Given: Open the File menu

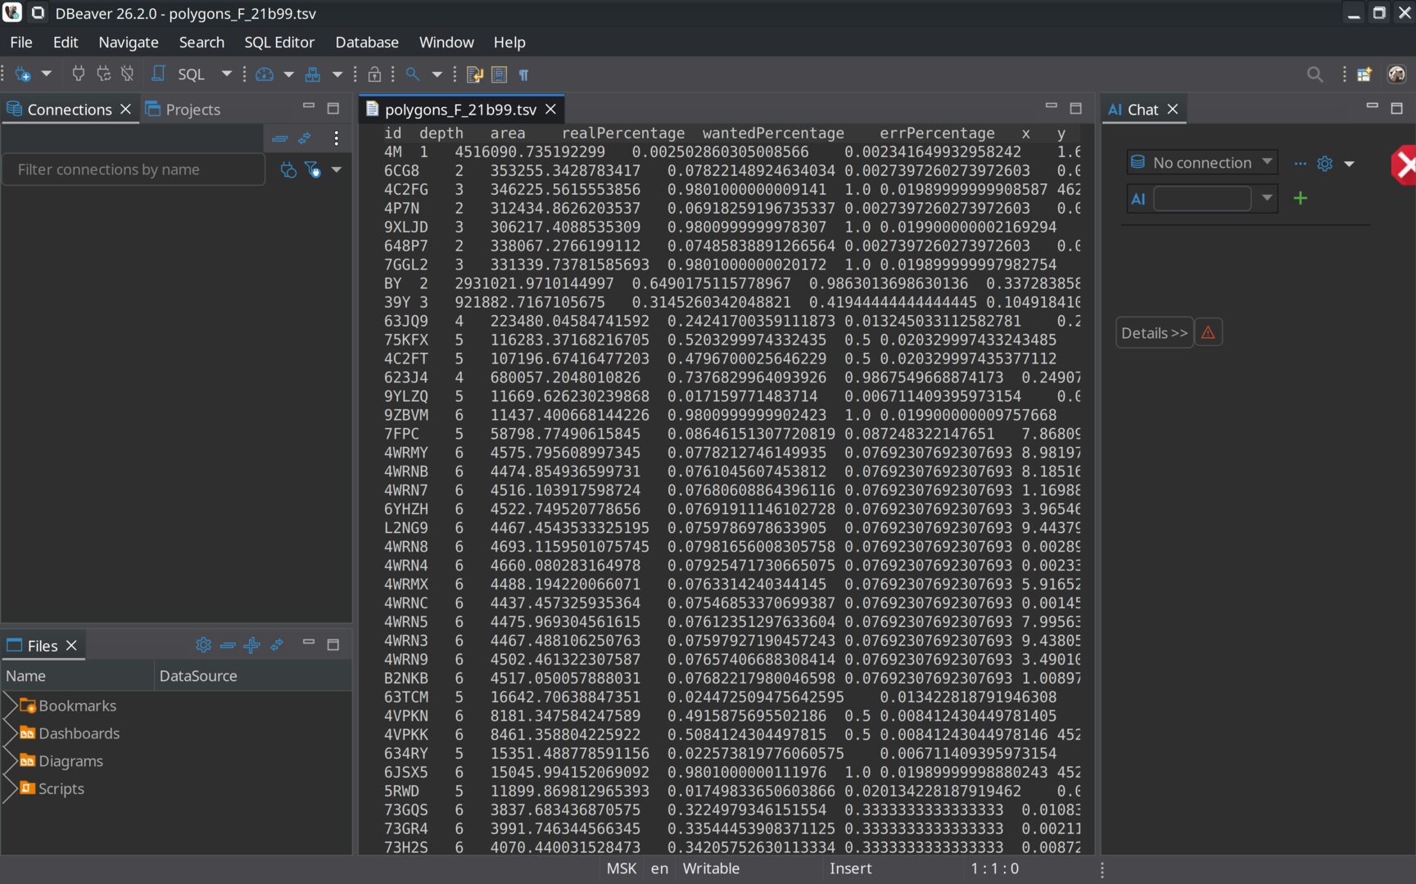Looking at the screenshot, I should [21, 42].
